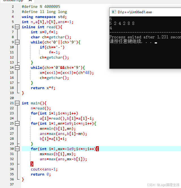Click the 'mx=max(b[i],mx);' line

point(58,154)
